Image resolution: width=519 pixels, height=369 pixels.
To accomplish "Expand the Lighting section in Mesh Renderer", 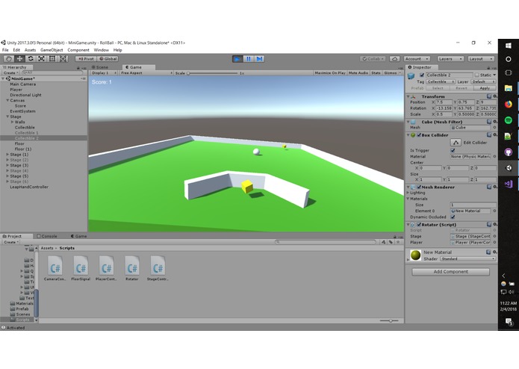I will [408, 193].
